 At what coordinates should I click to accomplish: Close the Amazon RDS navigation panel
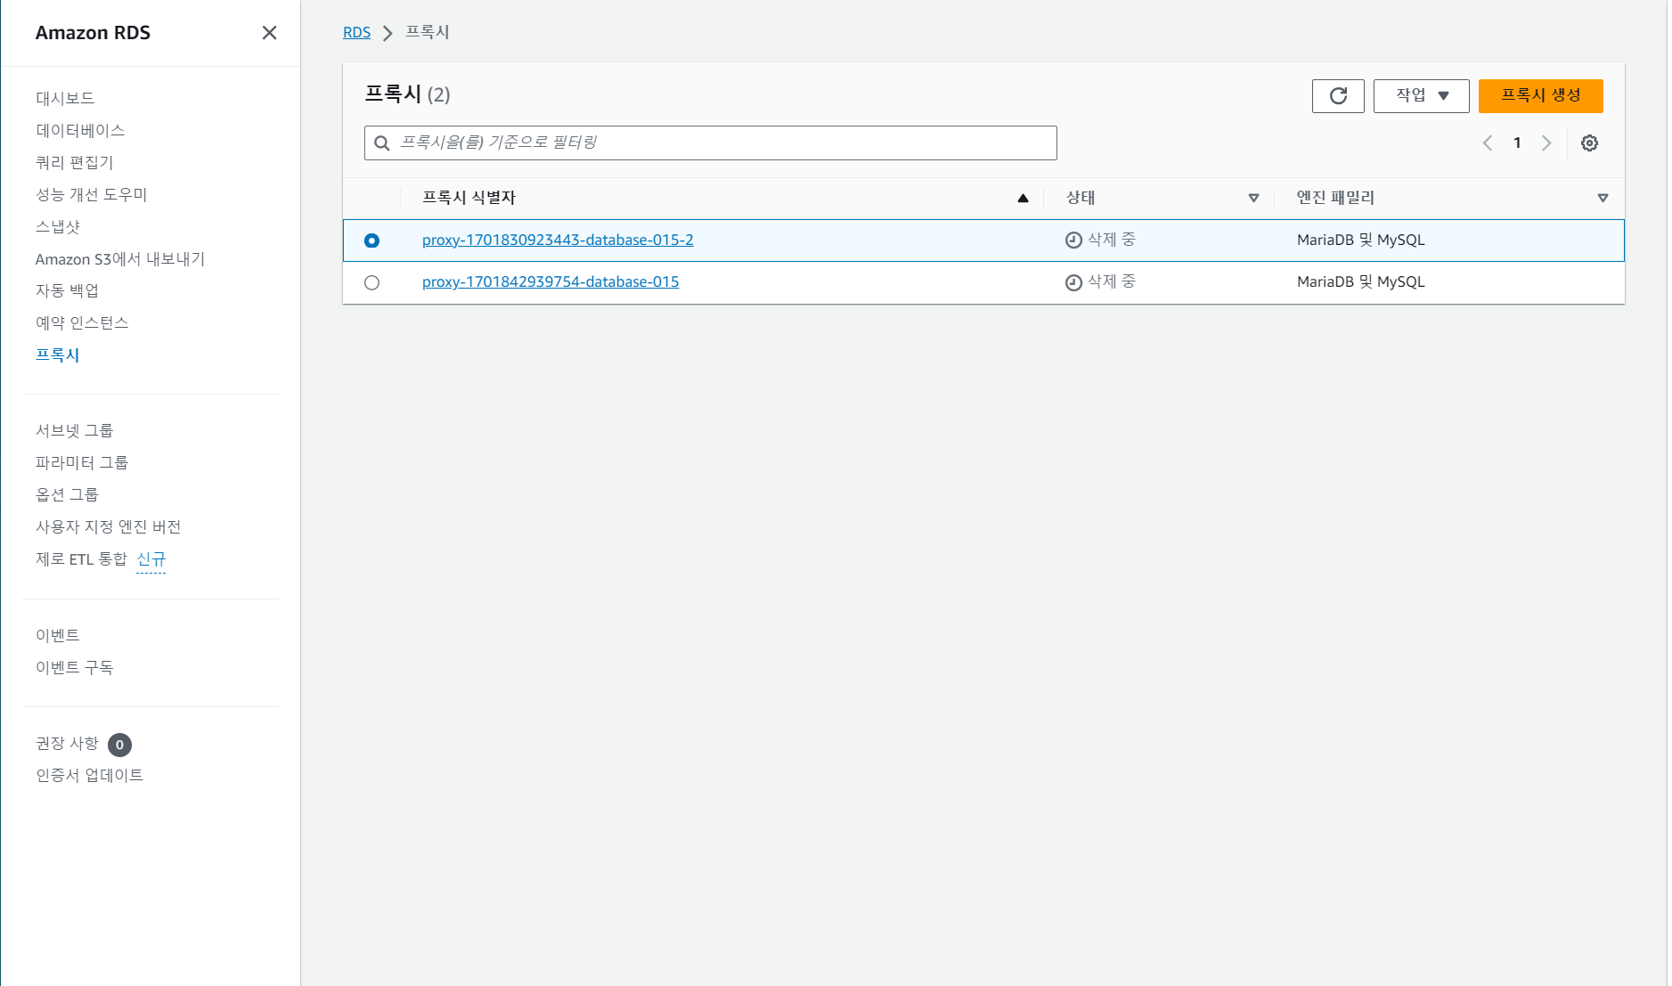pyautogui.click(x=269, y=33)
